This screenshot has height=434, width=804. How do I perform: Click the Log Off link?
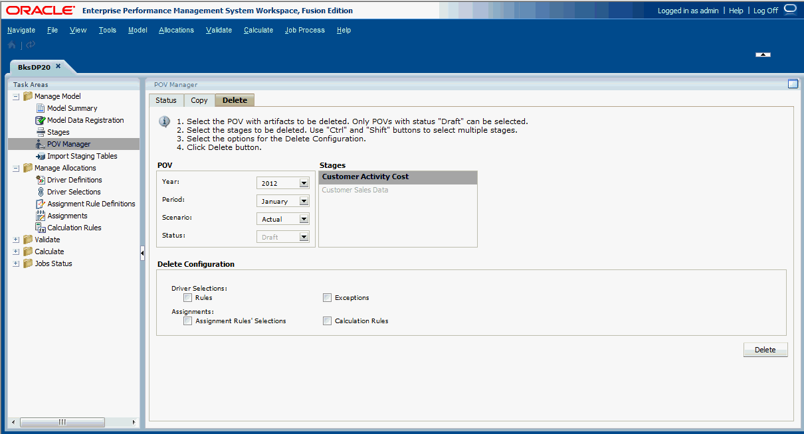[x=765, y=11]
